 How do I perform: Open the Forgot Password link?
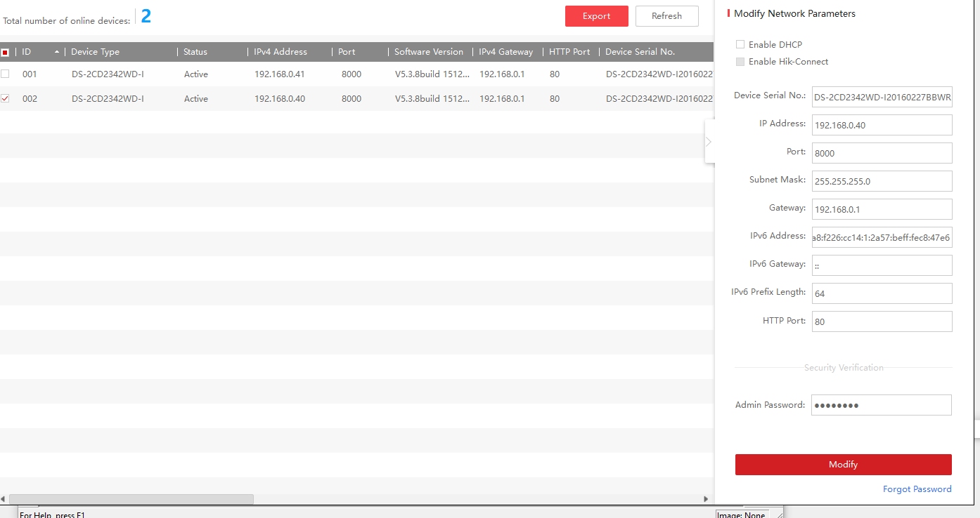tap(917, 489)
